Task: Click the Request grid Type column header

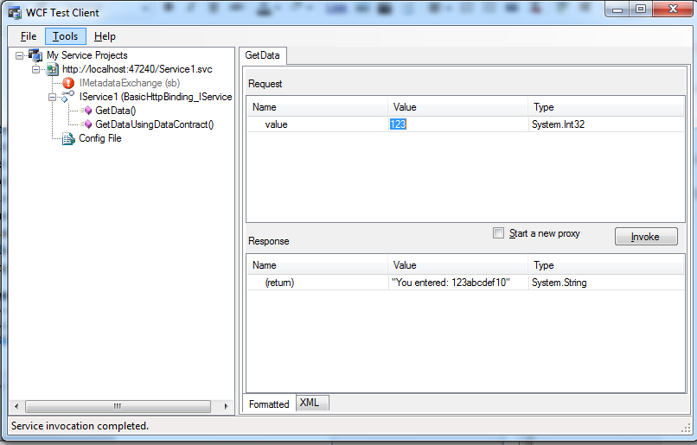Action: (606, 107)
